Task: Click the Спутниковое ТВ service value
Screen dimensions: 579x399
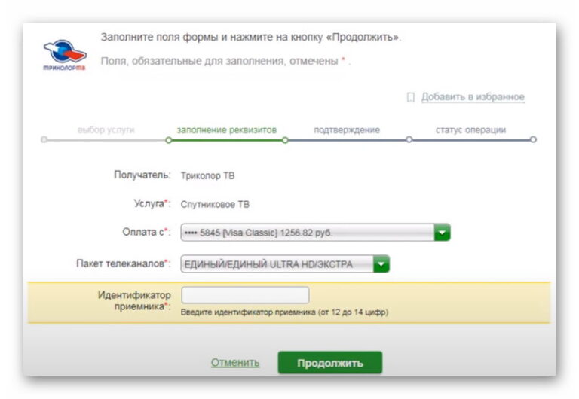Action: pos(215,204)
